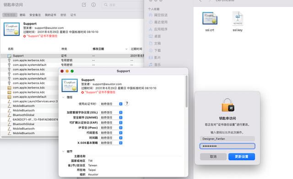Screen dimensions: 293x179
Task: Click the compose new item icon in Keychain Access
Action: click(x=84, y=5)
